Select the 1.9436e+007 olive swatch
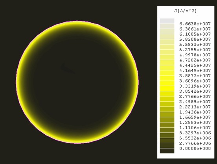Image resolution: width=217 pixels, height=164 pixels. point(167,109)
